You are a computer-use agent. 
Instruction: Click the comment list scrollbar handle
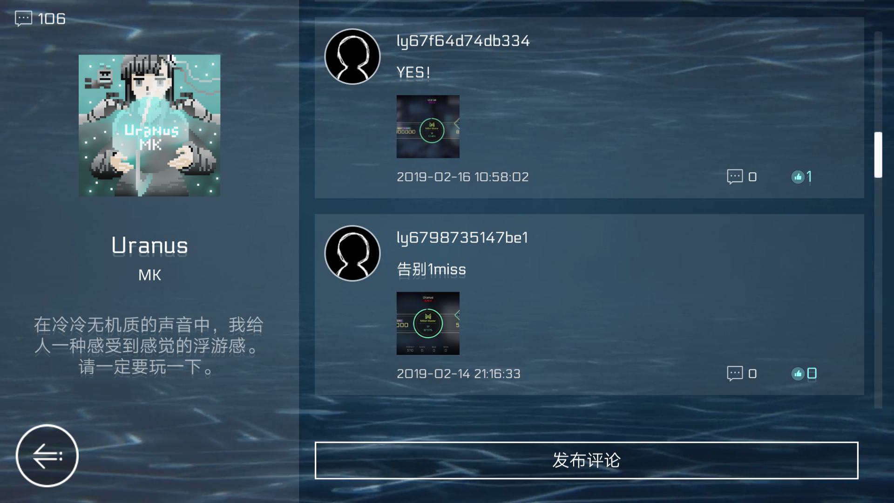(x=878, y=155)
